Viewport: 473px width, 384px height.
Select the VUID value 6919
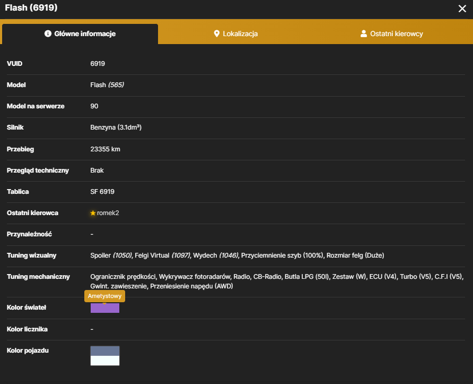(x=98, y=64)
